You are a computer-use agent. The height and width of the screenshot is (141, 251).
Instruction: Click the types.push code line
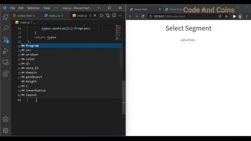[66, 29]
